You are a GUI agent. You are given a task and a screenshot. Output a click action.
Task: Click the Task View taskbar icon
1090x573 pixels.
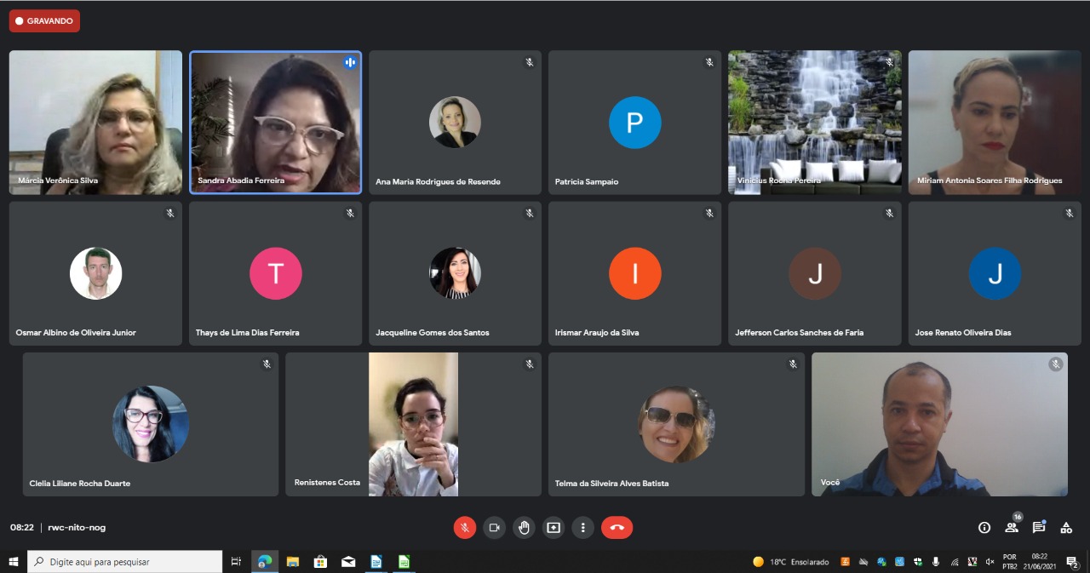pos(237,562)
